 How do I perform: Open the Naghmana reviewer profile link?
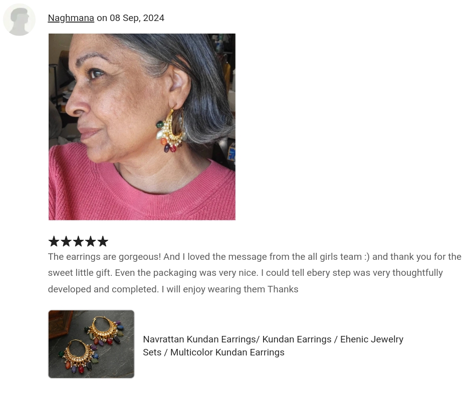(71, 18)
